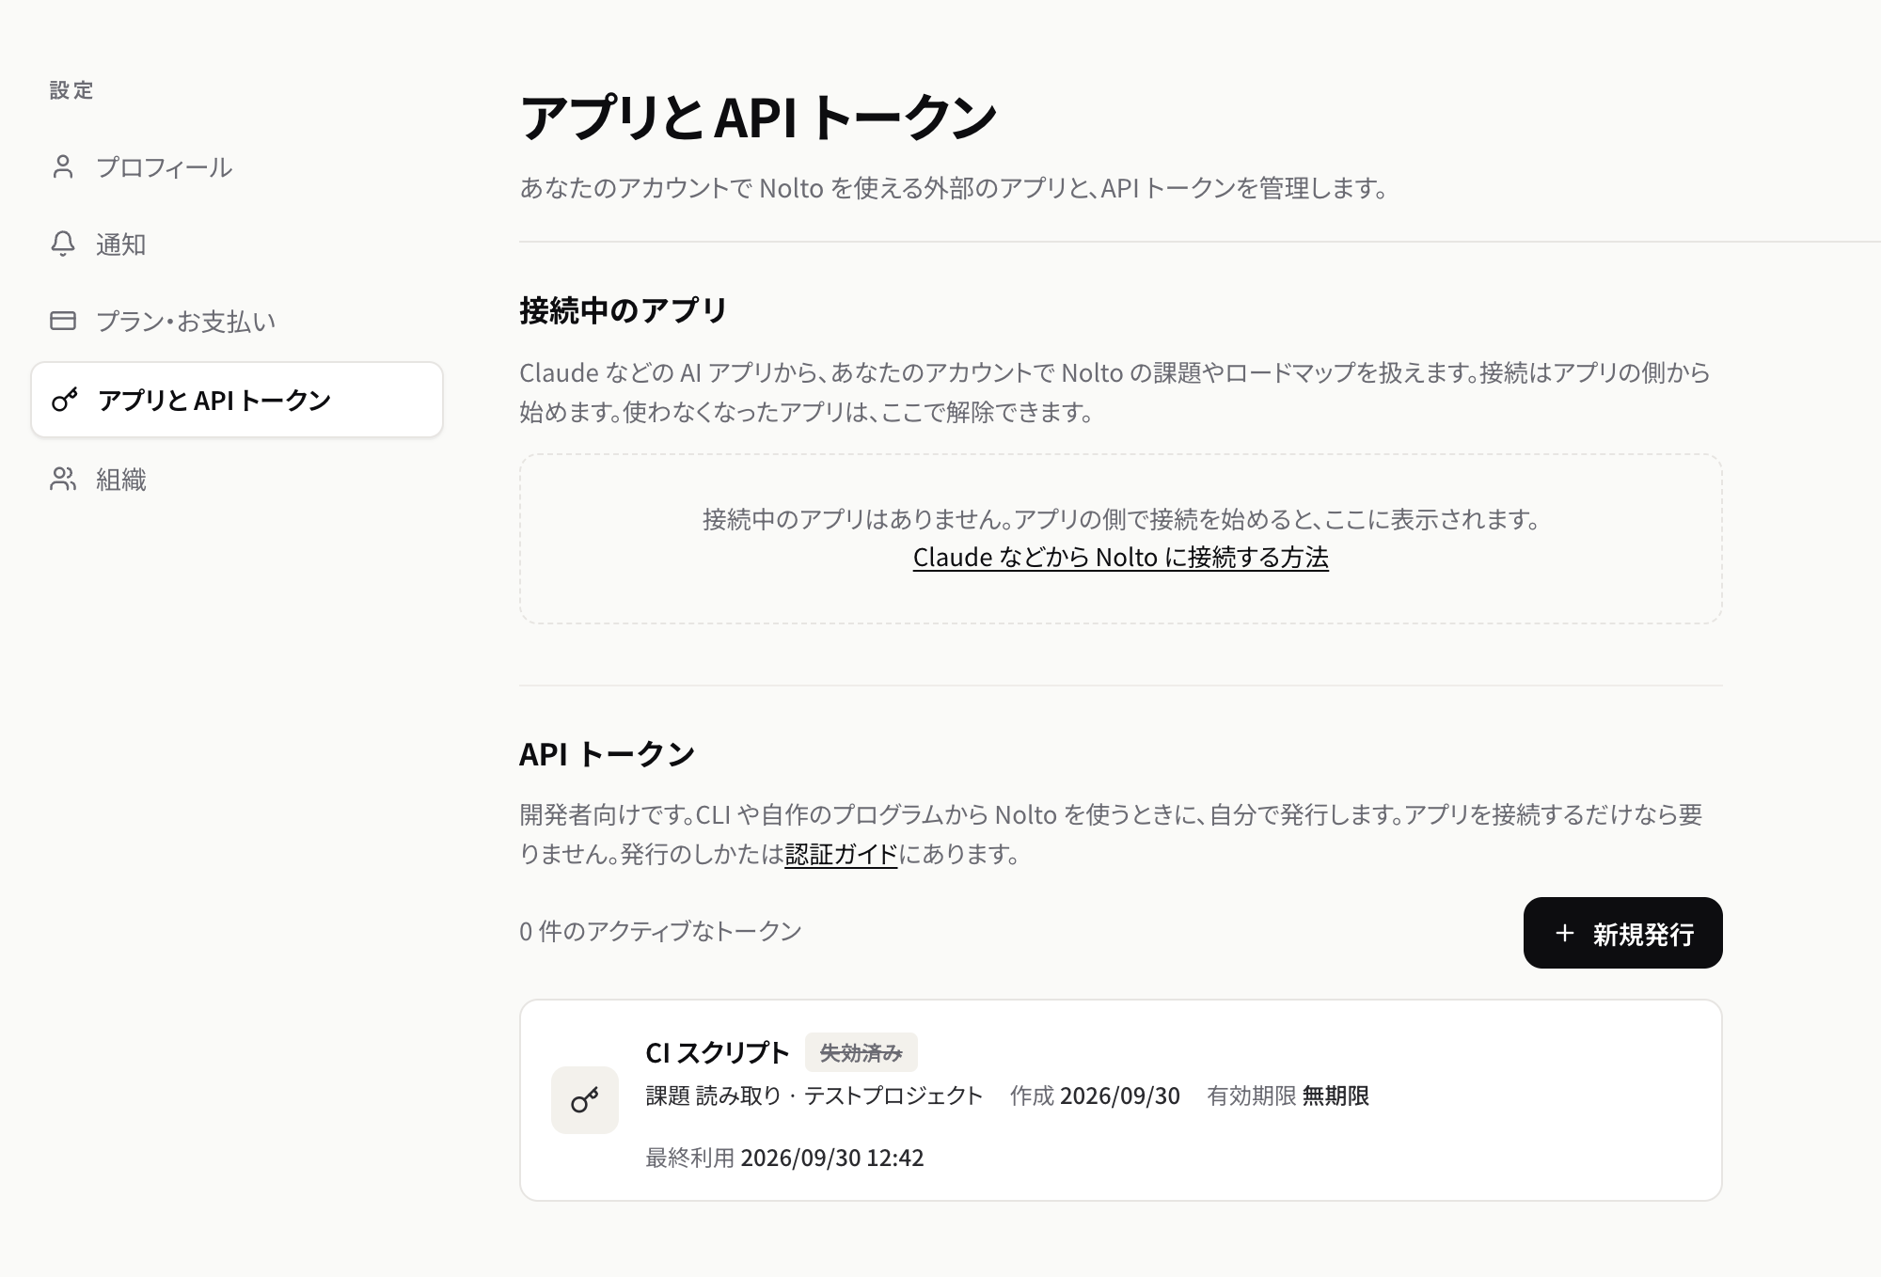Click the API トークン section heading
The height and width of the screenshot is (1277, 1881).
(x=608, y=754)
